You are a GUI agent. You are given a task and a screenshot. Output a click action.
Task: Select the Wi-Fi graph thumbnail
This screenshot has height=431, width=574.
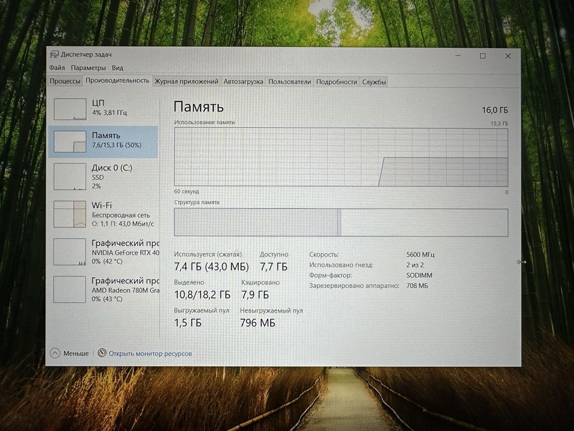point(70,214)
